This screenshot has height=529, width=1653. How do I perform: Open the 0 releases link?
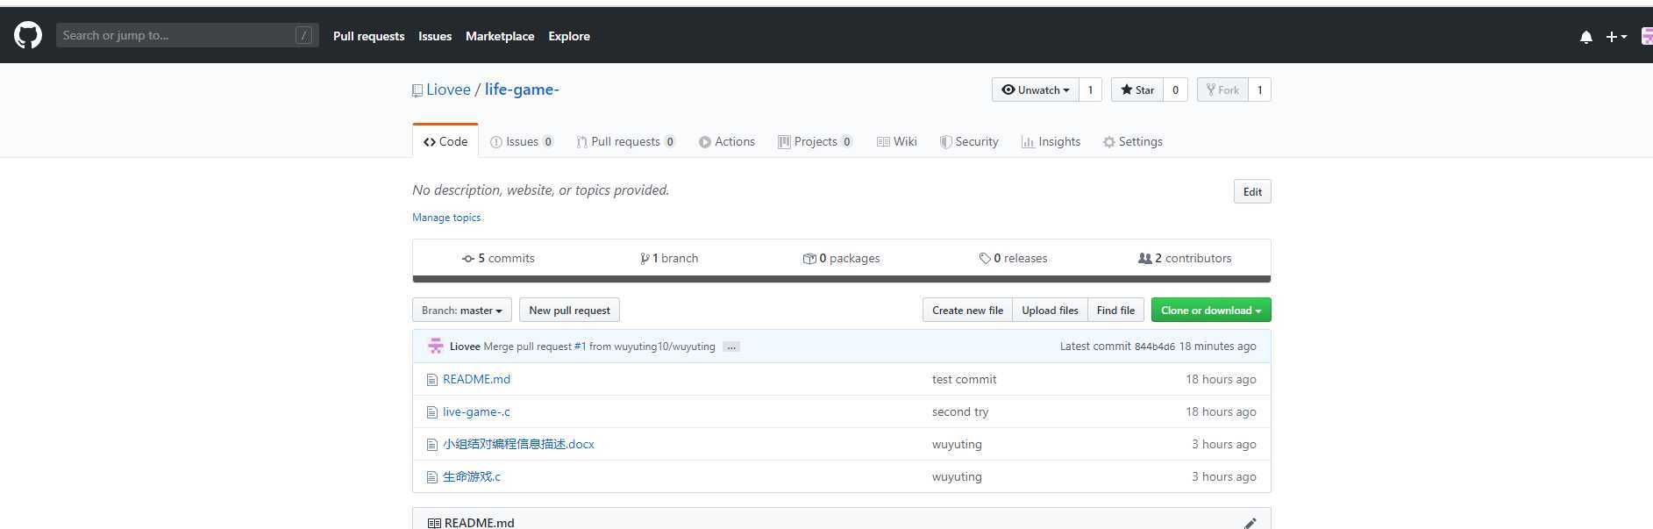pyautogui.click(x=1013, y=258)
